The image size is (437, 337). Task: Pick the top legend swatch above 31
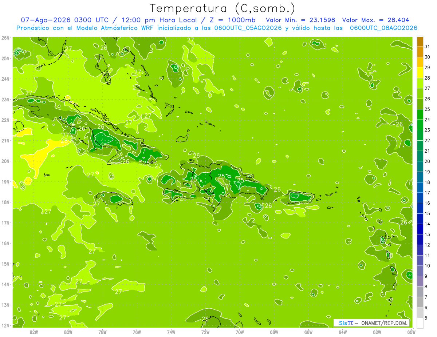pyautogui.click(x=420, y=42)
